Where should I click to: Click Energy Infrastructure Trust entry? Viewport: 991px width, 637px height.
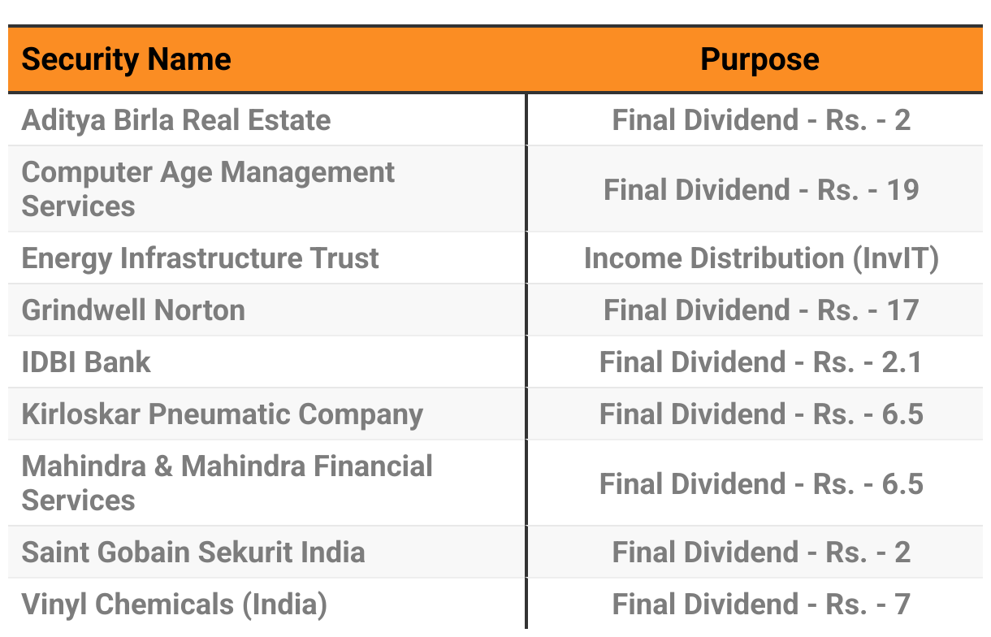pos(200,258)
